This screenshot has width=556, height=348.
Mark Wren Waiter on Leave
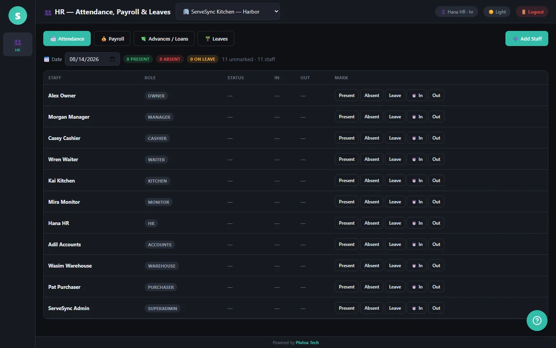(395, 159)
